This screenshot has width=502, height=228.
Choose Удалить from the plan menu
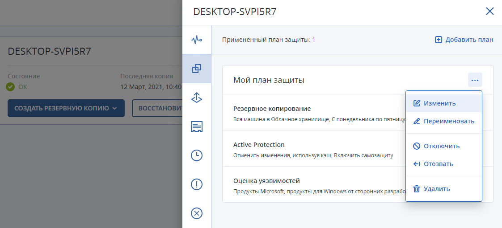coord(444,189)
